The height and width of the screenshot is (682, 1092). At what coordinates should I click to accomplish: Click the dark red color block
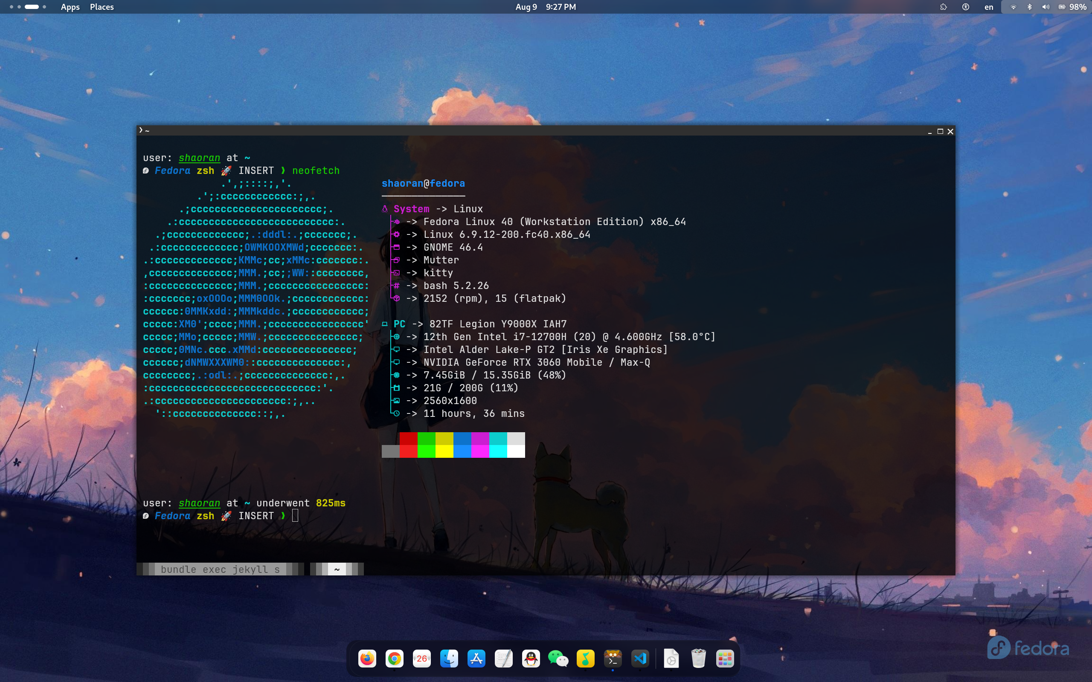pyautogui.click(x=408, y=439)
